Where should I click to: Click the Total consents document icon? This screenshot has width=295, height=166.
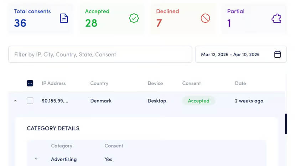coord(64,18)
